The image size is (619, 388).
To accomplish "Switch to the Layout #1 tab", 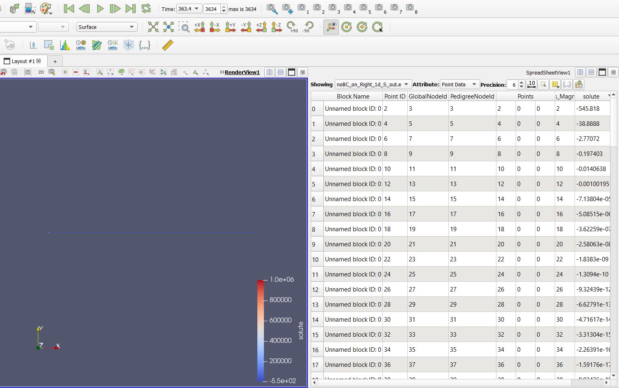I will (x=21, y=61).
